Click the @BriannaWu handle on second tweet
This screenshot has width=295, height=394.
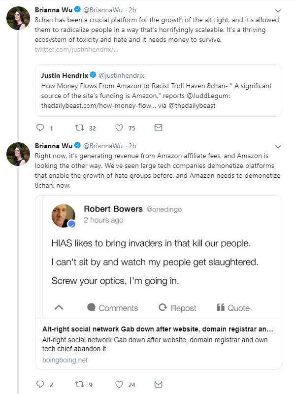(103, 146)
